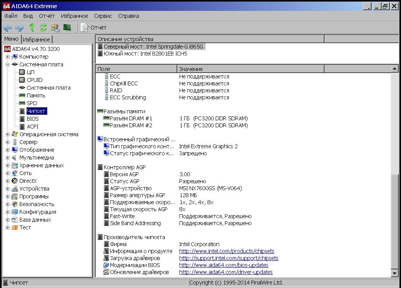
Task: Click the users icon in toolbar
Action: [55, 28]
